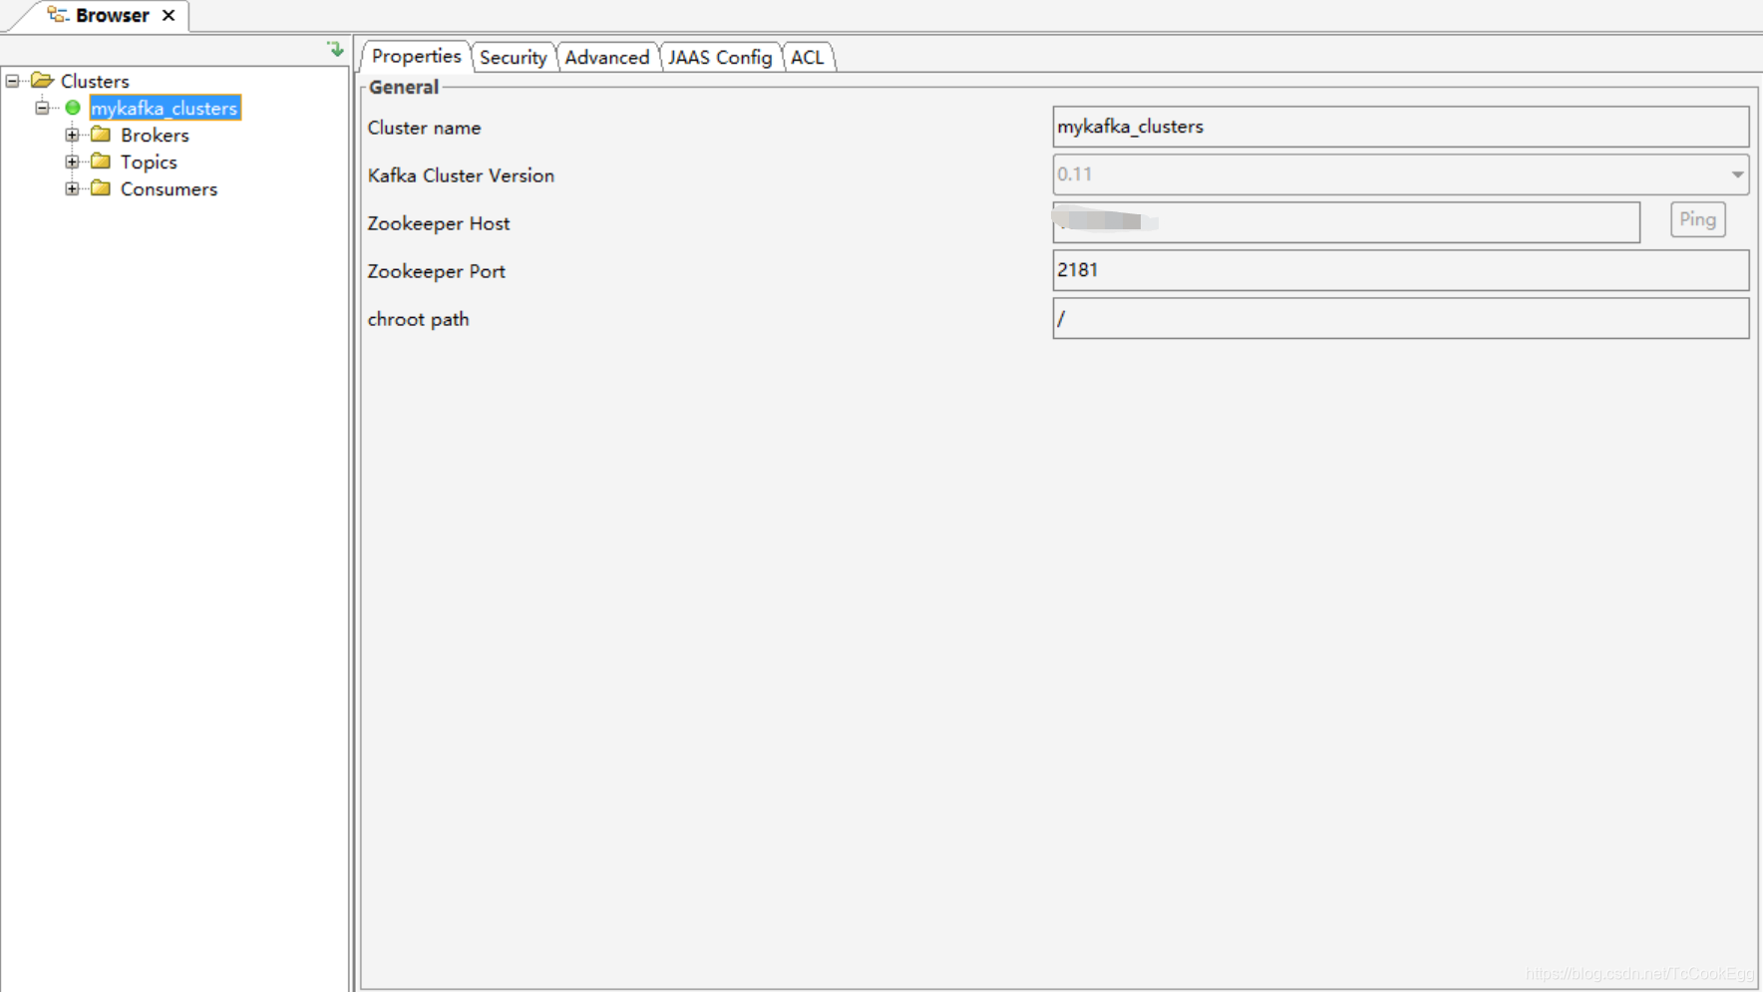Screen dimensions: 1763x992
Task: Expand the Consumers node
Action: click(72, 188)
